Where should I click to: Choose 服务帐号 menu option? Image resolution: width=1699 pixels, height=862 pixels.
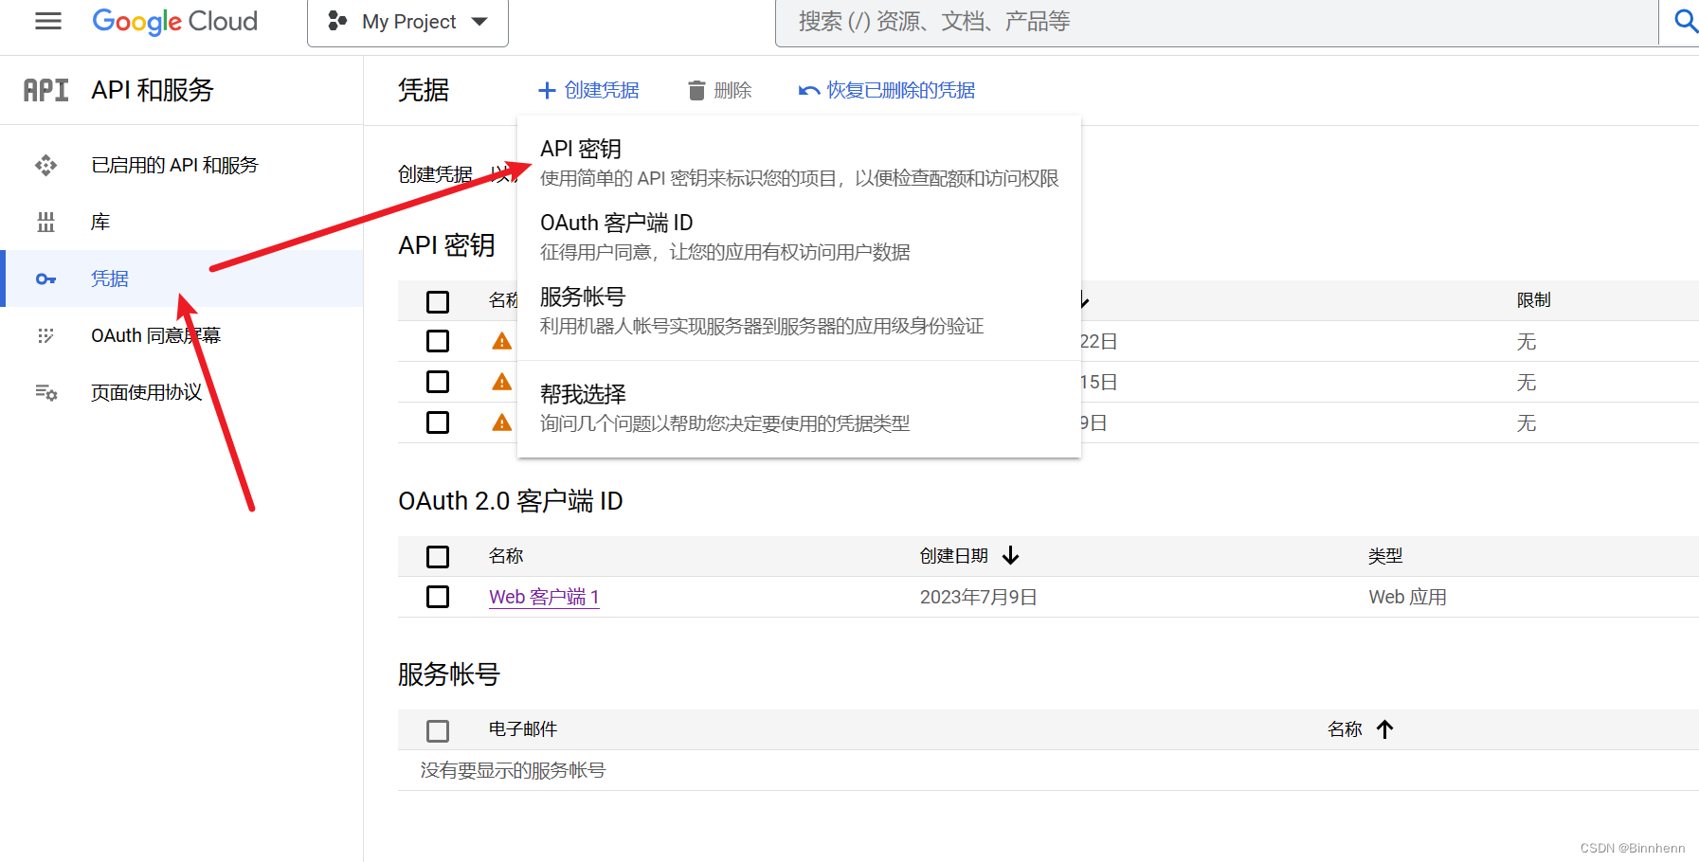click(x=799, y=311)
